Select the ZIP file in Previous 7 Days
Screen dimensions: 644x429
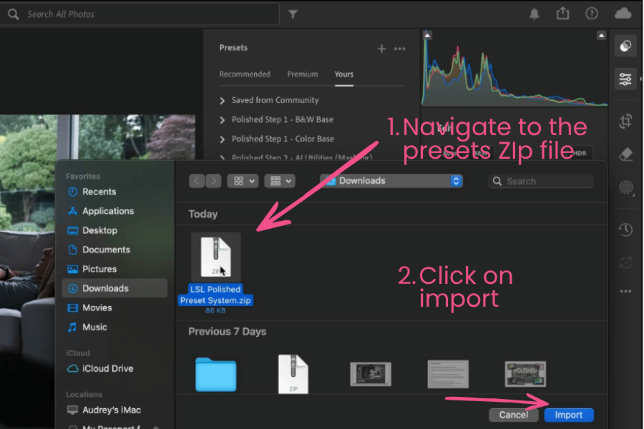pyautogui.click(x=293, y=375)
